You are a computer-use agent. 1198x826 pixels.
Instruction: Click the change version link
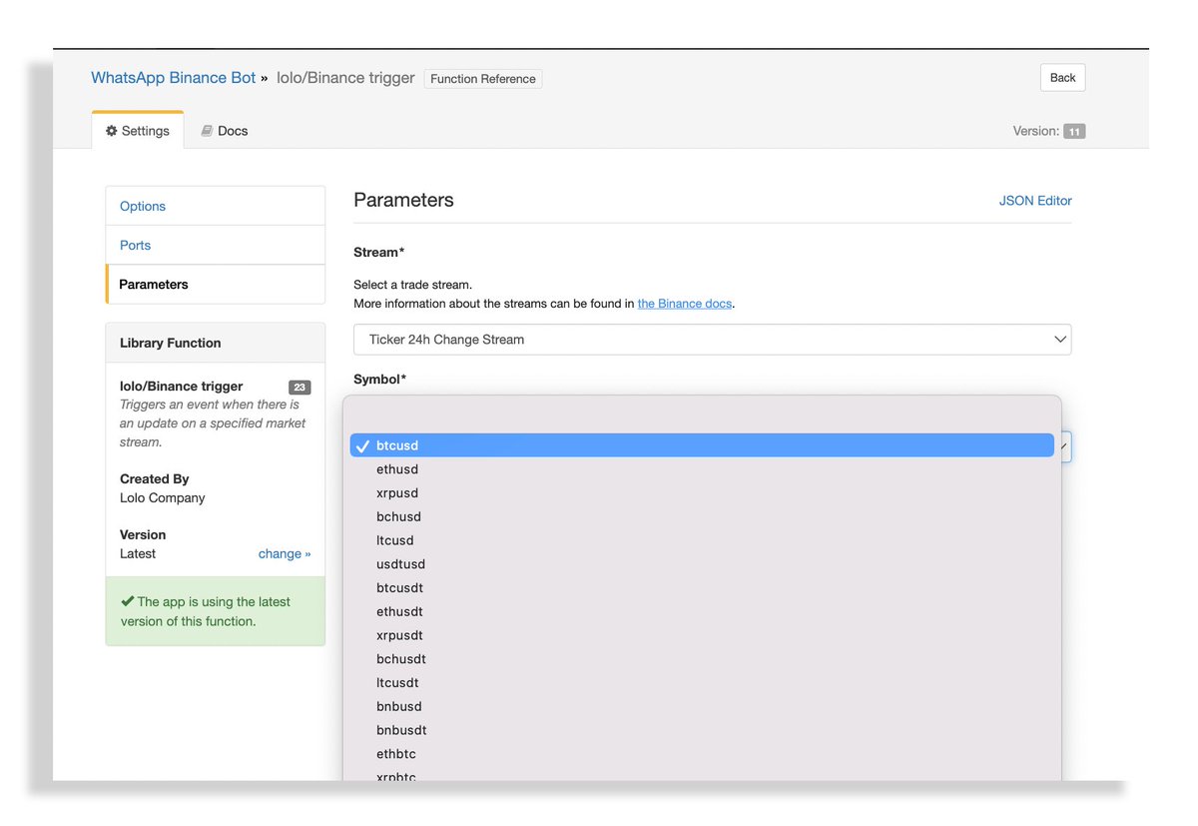(x=285, y=553)
